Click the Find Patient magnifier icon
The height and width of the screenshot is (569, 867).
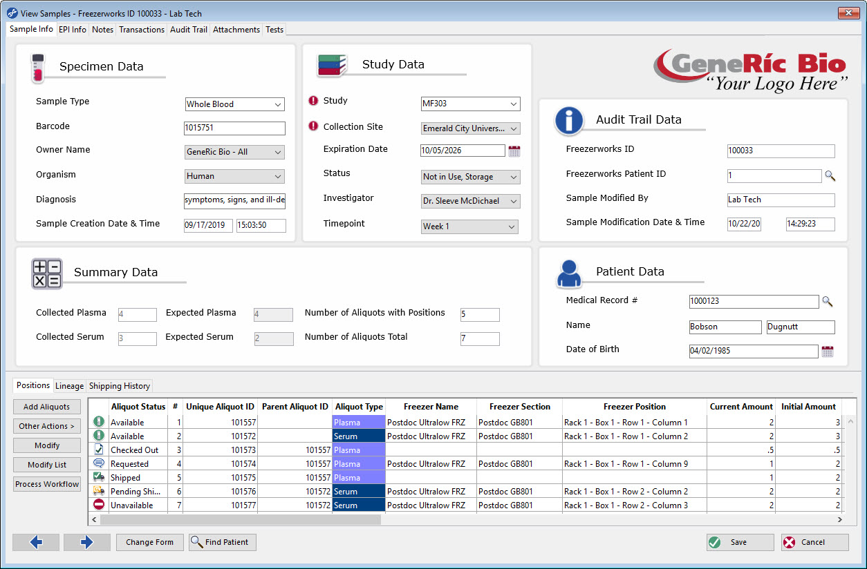(x=196, y=542)
